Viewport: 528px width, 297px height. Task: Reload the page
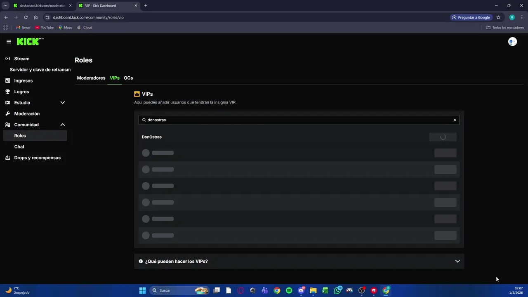(x=26, y=17)
